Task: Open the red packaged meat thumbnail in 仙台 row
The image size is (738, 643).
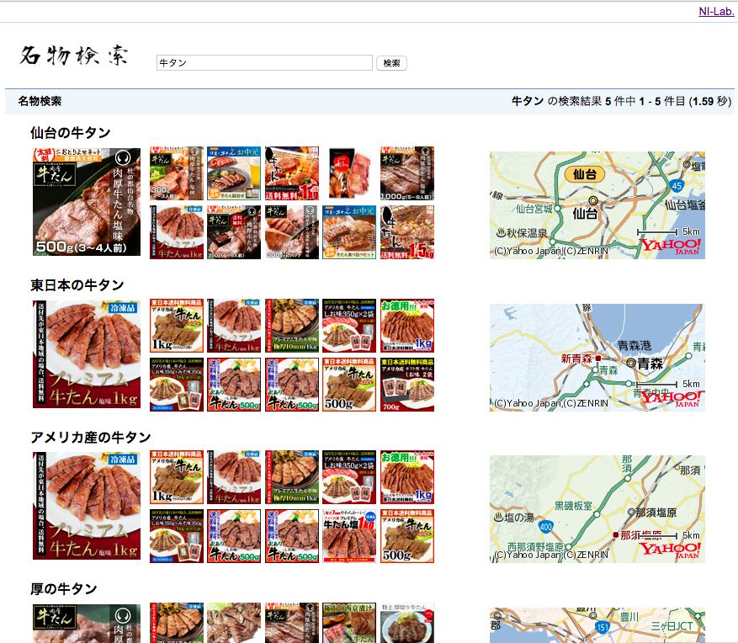Action: (349, 173)
